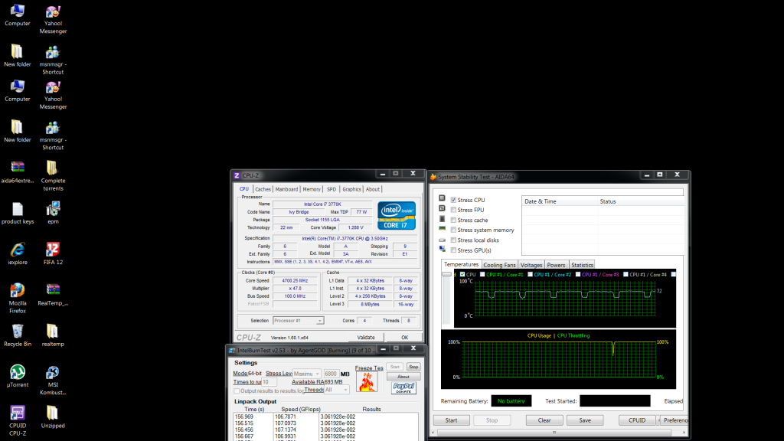This screenshot has width=784, height=441.
Task: Click the Stop button in IntelBurnTest
Action: 413,367
